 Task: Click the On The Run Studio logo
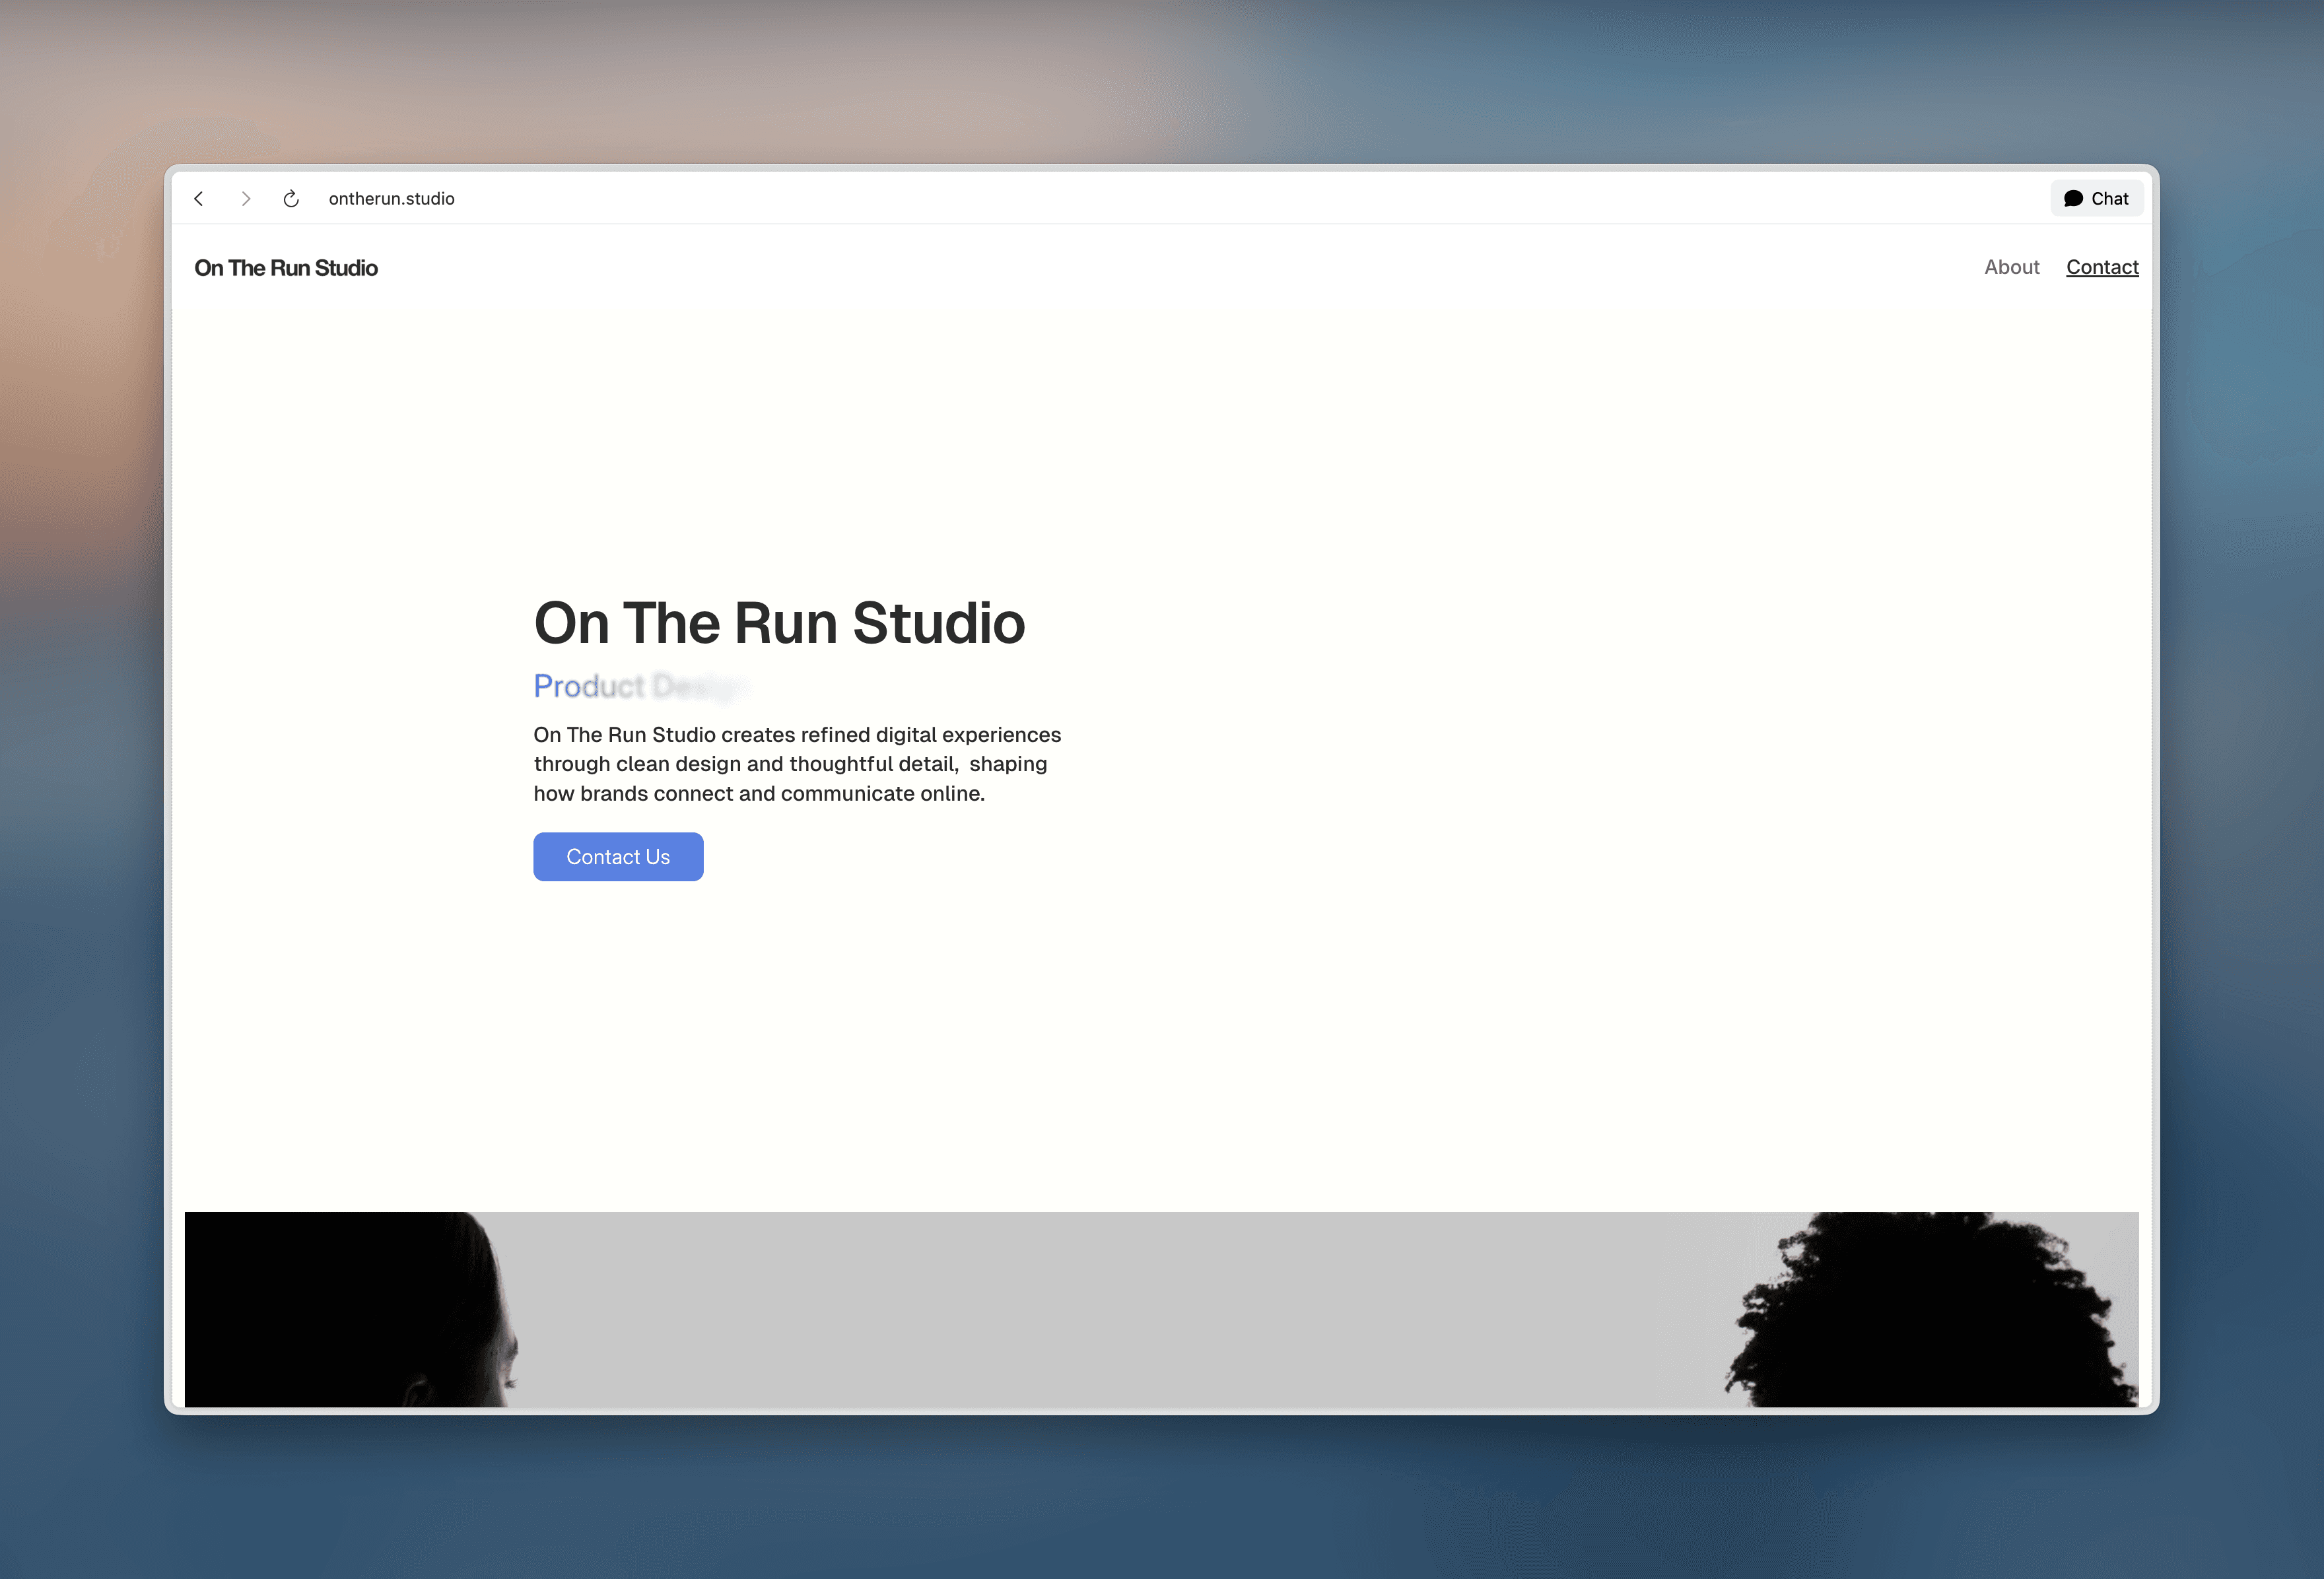coord(286,268)
